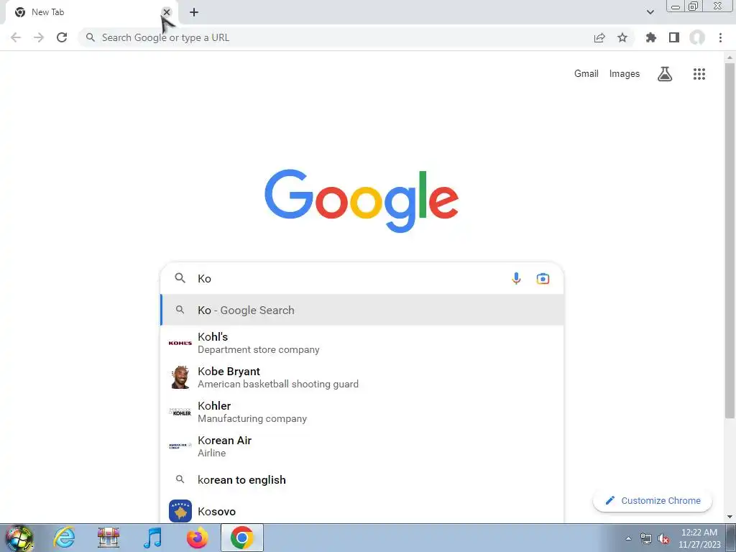Open the muted volume tray icon
The height and width of the screenshot is (552, 736).
click(x=663, y=538)
